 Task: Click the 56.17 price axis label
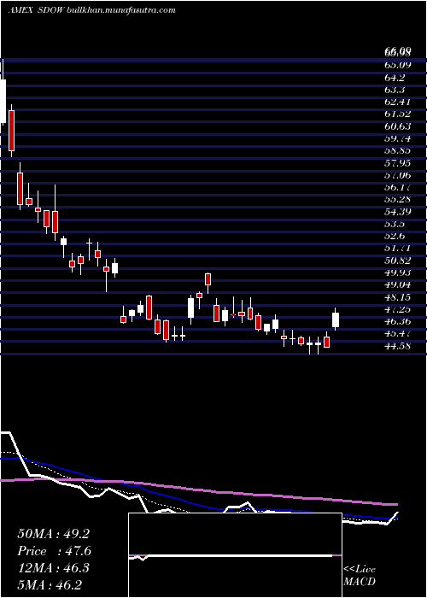click(398, 187)
